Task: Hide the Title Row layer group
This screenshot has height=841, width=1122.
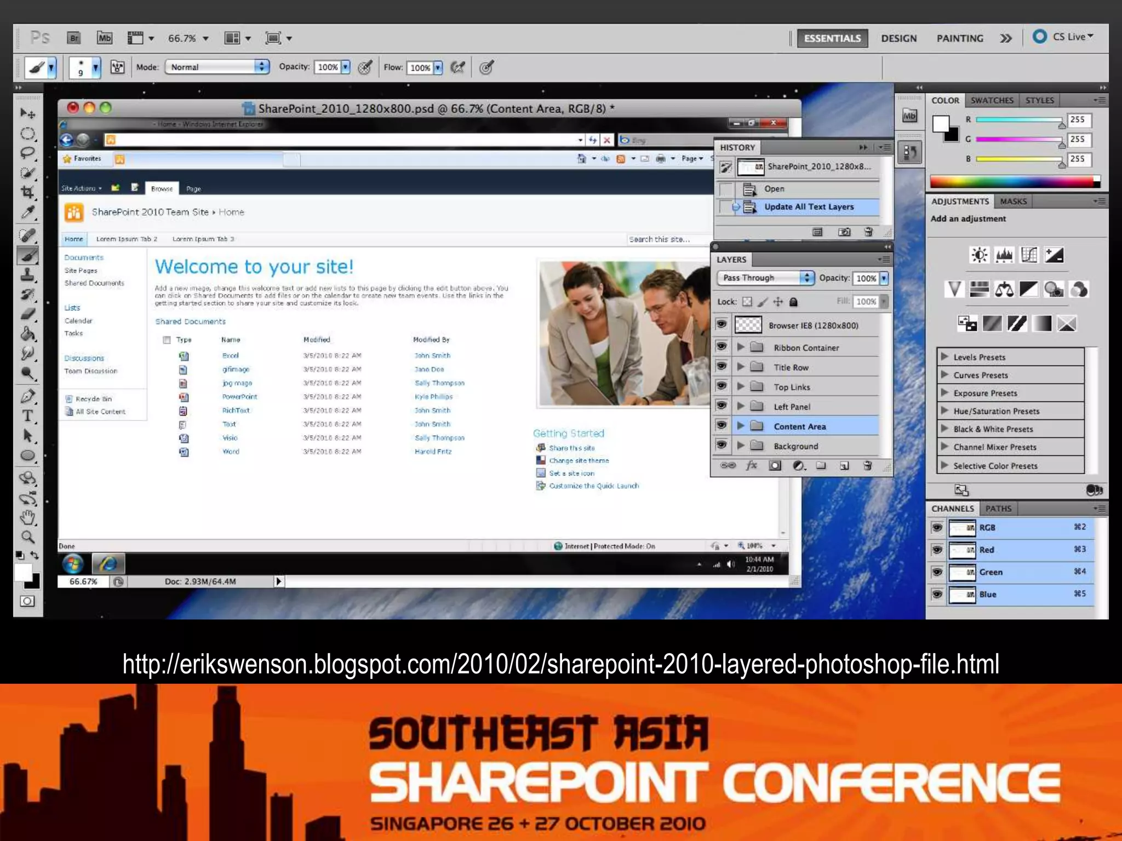Action: tap(722, 366)
